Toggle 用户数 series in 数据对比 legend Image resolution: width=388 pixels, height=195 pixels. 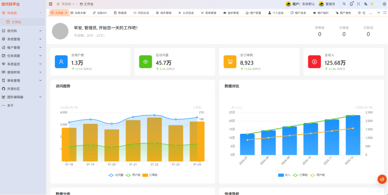tap(317, 175)
